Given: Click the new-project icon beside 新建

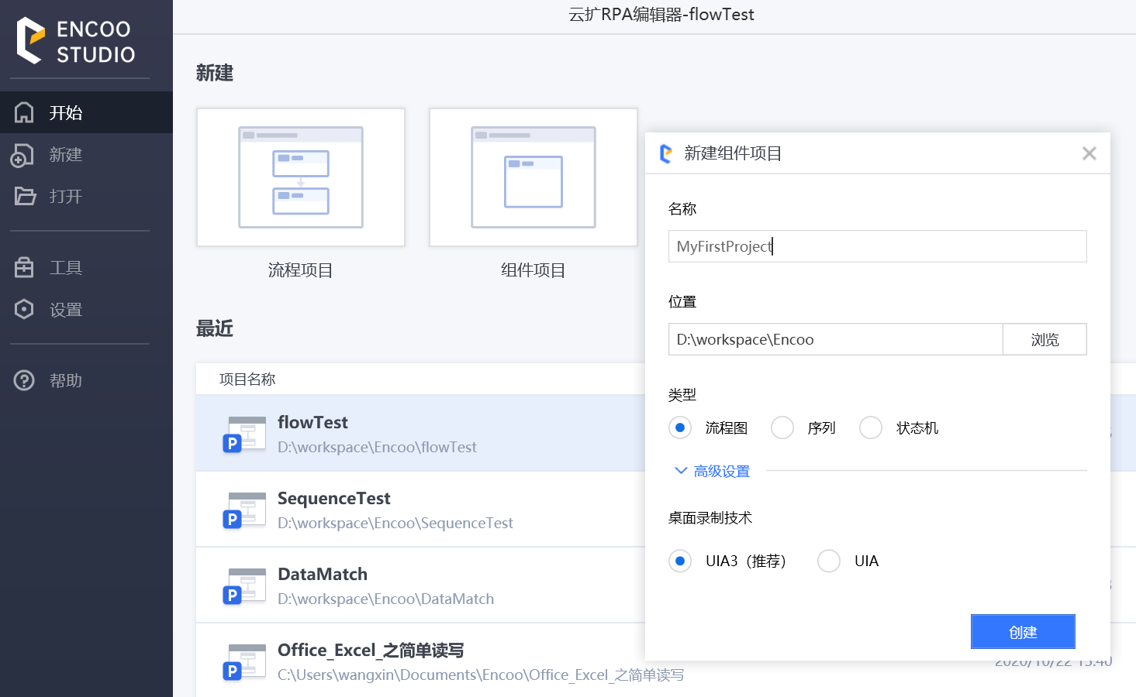Looking at the screenshot, I should pos(22,155).
